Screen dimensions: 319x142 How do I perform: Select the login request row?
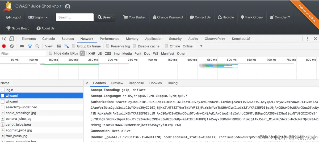pyautogui.click(x=42, y=90)
